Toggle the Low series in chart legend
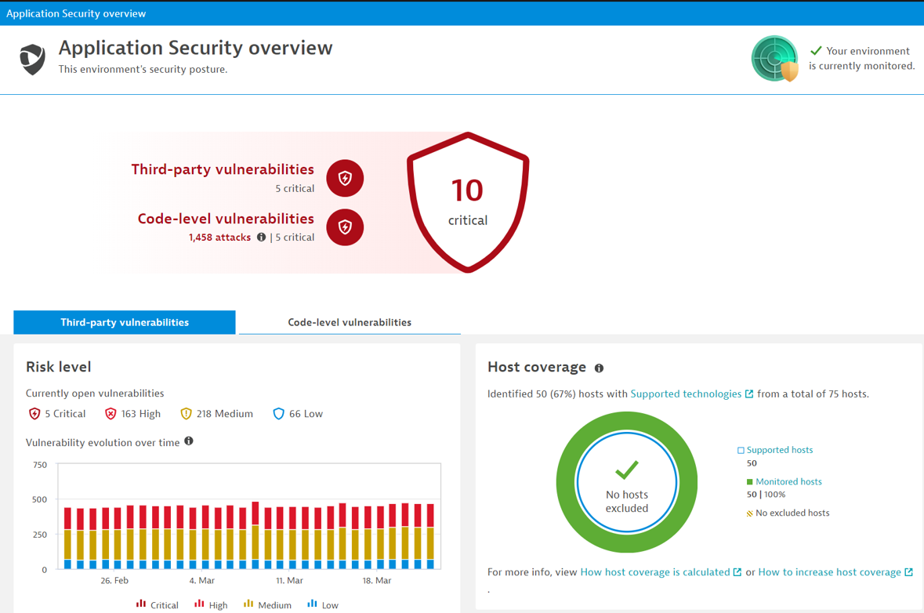924x613 pixels. [323, 605]
